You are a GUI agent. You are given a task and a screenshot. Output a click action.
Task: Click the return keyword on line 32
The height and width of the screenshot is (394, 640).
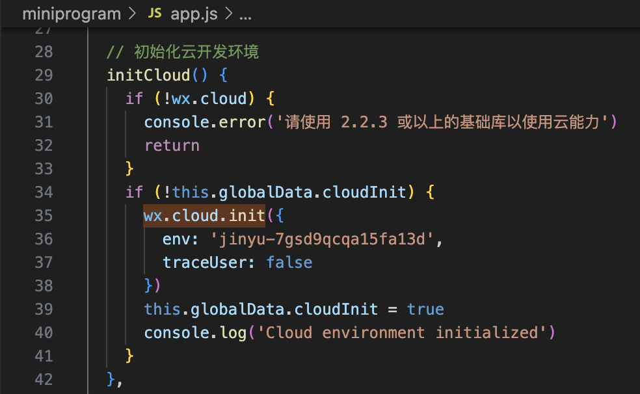point(172,145)
